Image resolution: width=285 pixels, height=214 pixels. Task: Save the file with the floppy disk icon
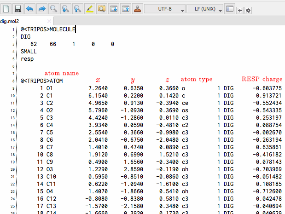pos(18,9)
